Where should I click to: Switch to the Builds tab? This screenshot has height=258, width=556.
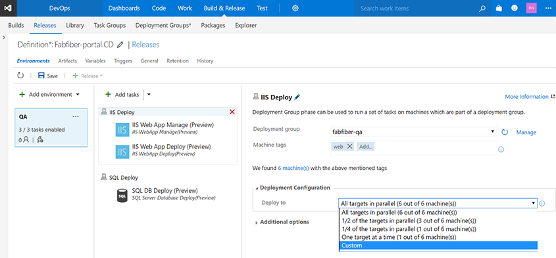click(x=16, y=25)
